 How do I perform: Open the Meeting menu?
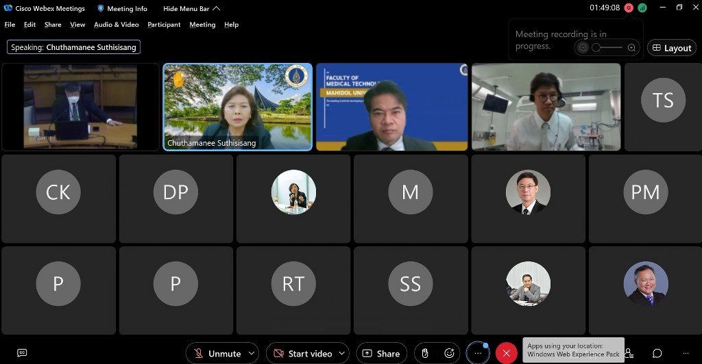[x=202, y=25]
